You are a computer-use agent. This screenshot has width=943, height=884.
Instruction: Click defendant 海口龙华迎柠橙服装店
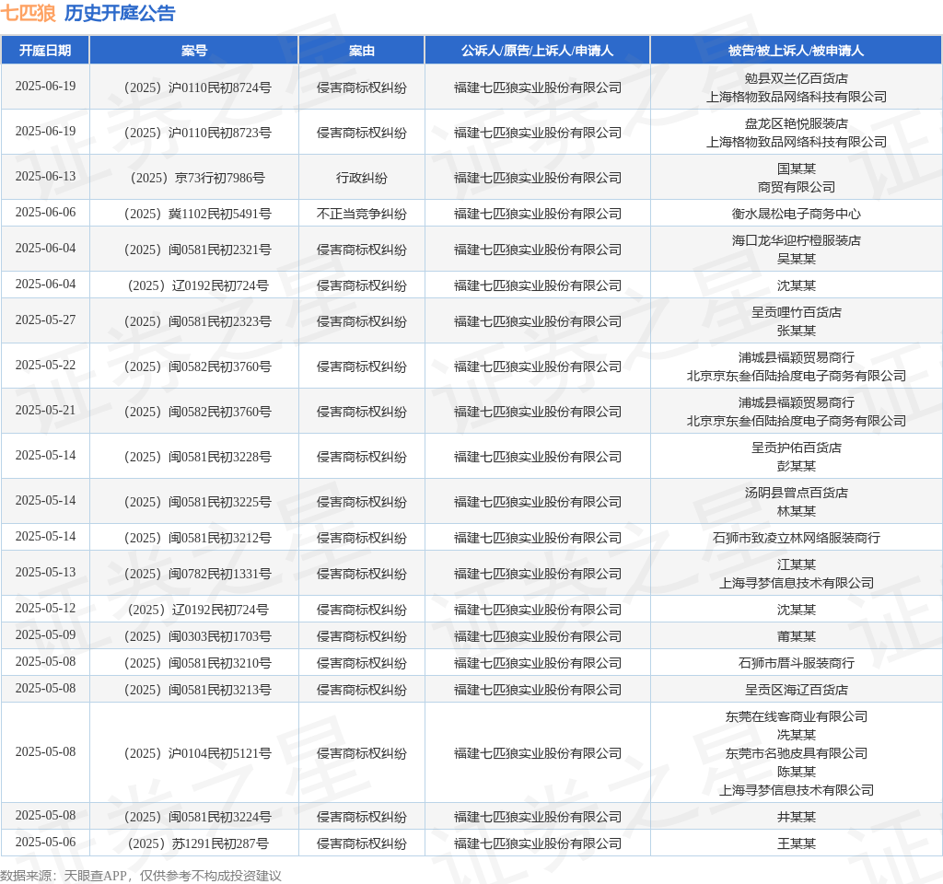[x=797, y=240]
